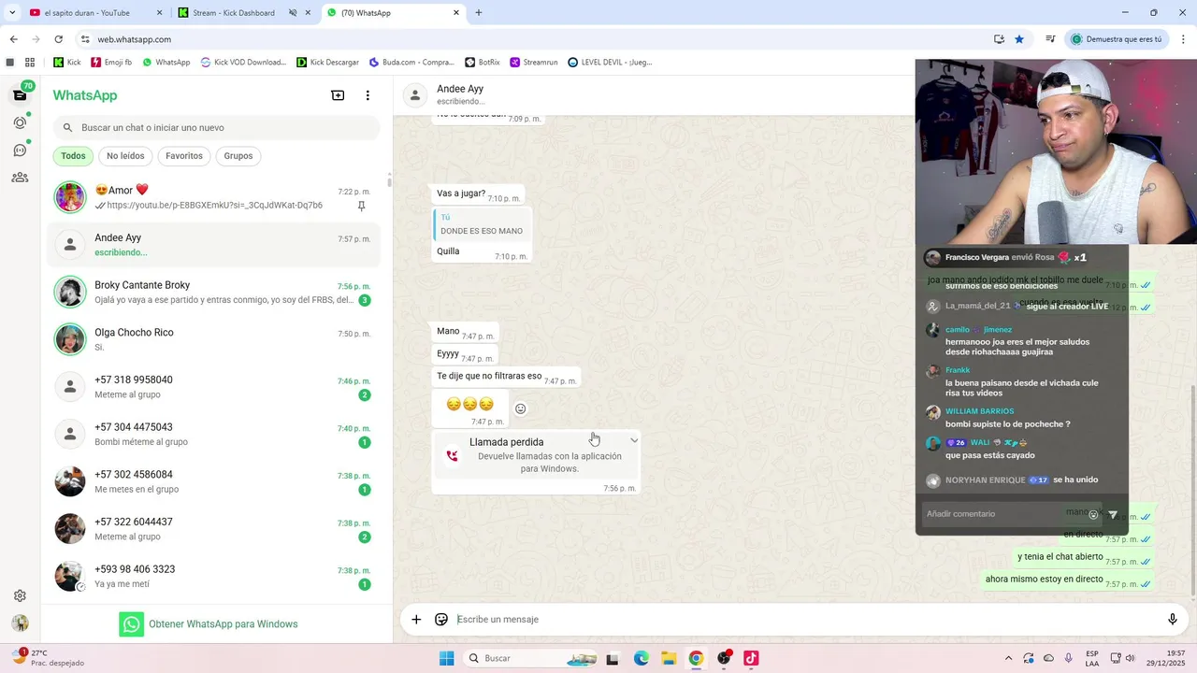This screenshot has height=673, width=1197.
Task: Click the emoji icon in live comment box
Action: (x=1093, y=514)
